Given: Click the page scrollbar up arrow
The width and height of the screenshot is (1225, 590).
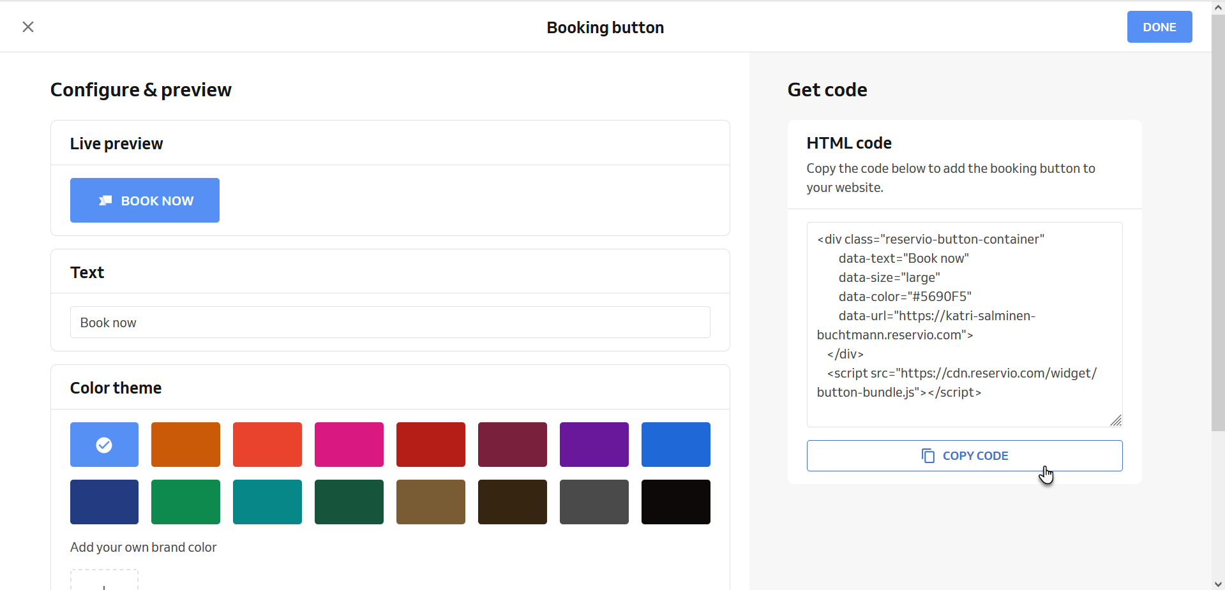Looking at the screenshot, I should coord(1218,8).
